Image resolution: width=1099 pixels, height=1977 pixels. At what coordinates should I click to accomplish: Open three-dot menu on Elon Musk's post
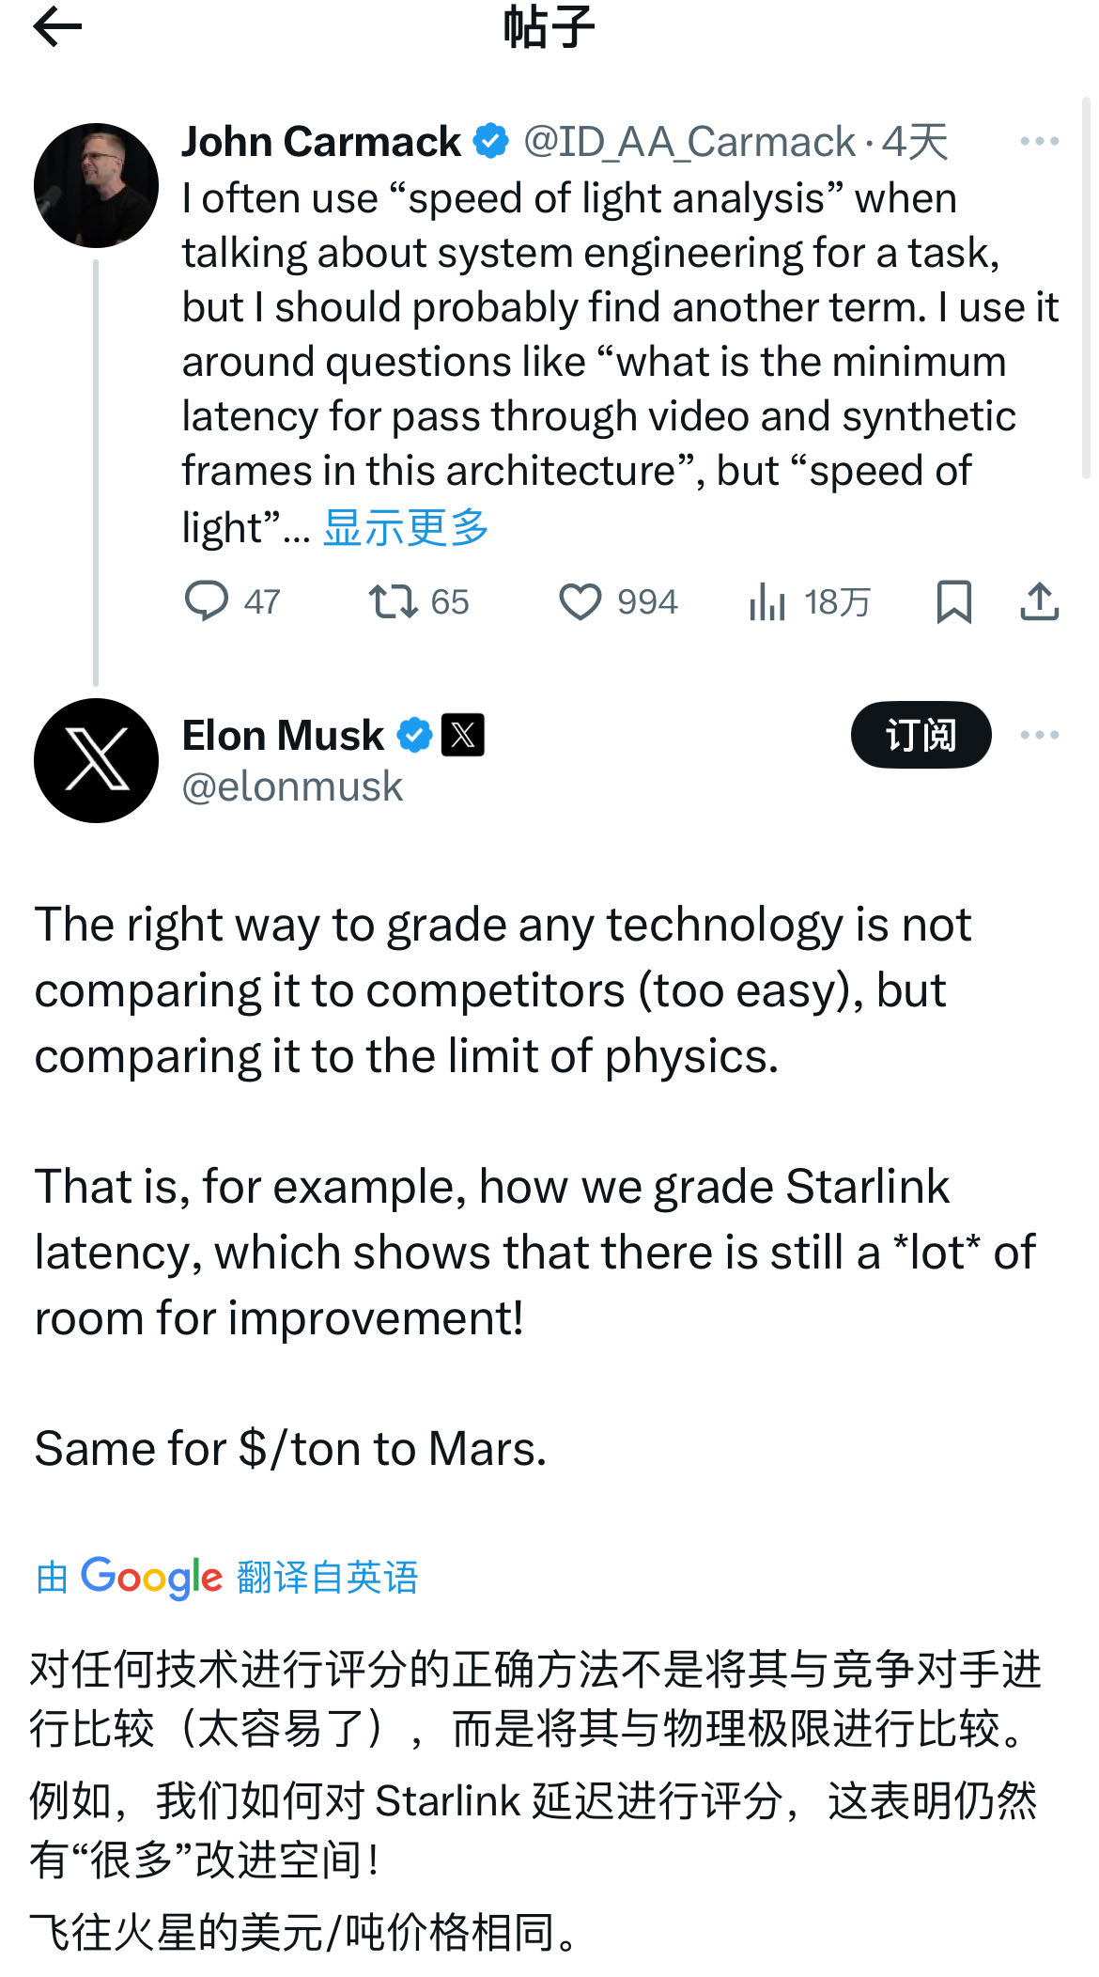point(1039,735)
